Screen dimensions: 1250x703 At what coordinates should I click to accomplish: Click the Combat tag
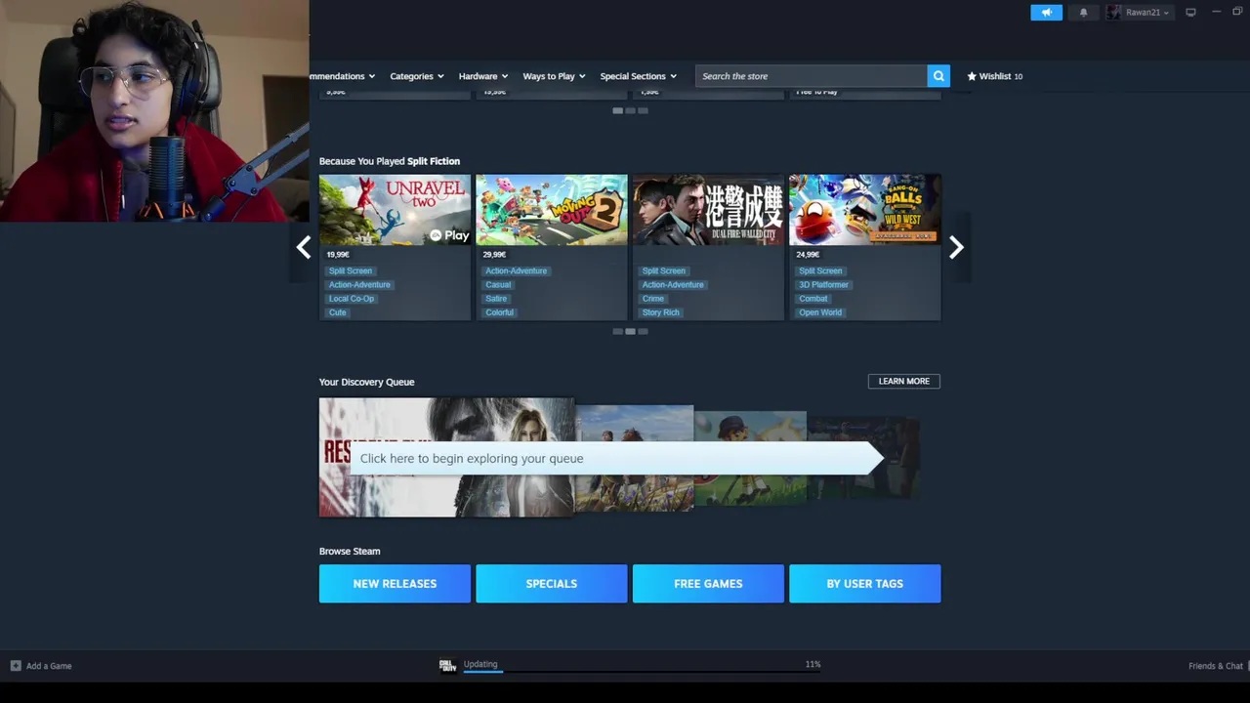point(813,299)
